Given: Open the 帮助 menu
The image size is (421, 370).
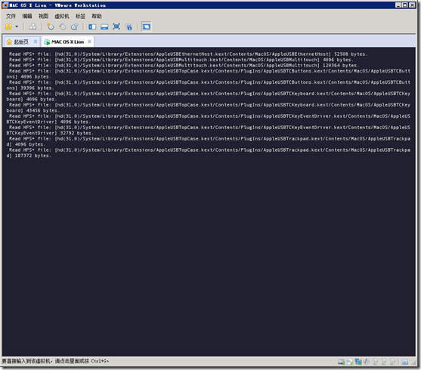Looking at the screenshot, I should click(x=97, y=16).
